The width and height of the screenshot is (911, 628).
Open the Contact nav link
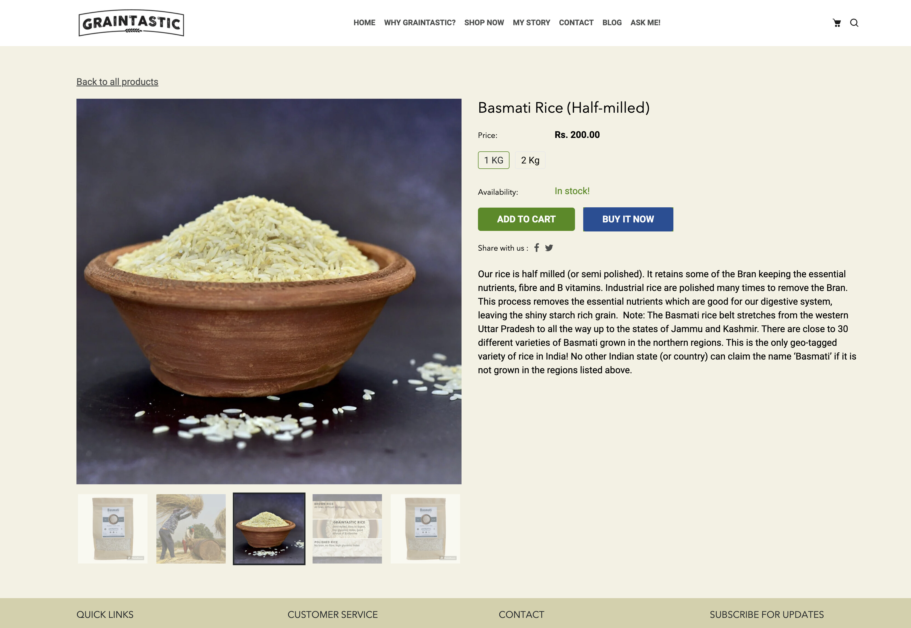coord(576,23)
